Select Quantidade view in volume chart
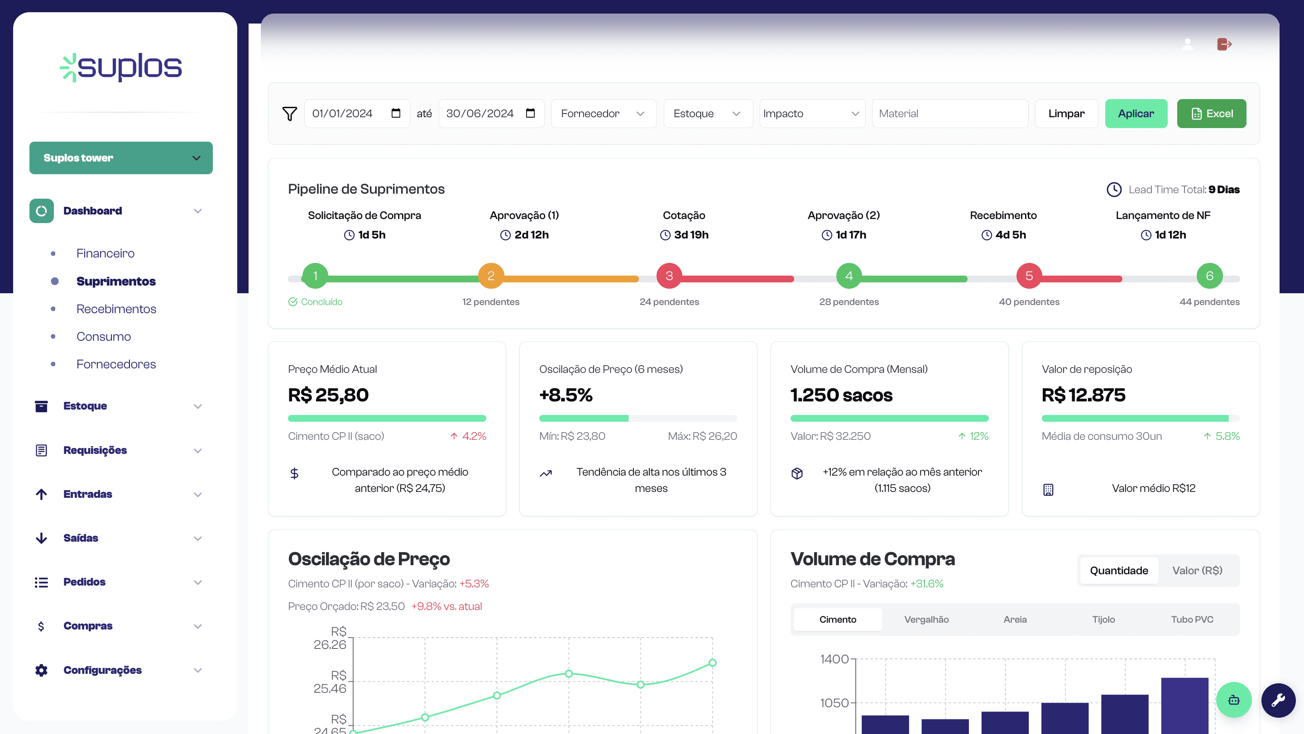Viewport: 1304px width, 734px height. (x=1118, y=570)
